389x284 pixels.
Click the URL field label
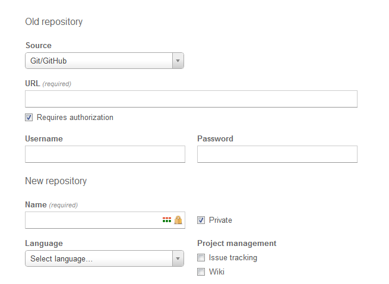click(x=33, y=83)
